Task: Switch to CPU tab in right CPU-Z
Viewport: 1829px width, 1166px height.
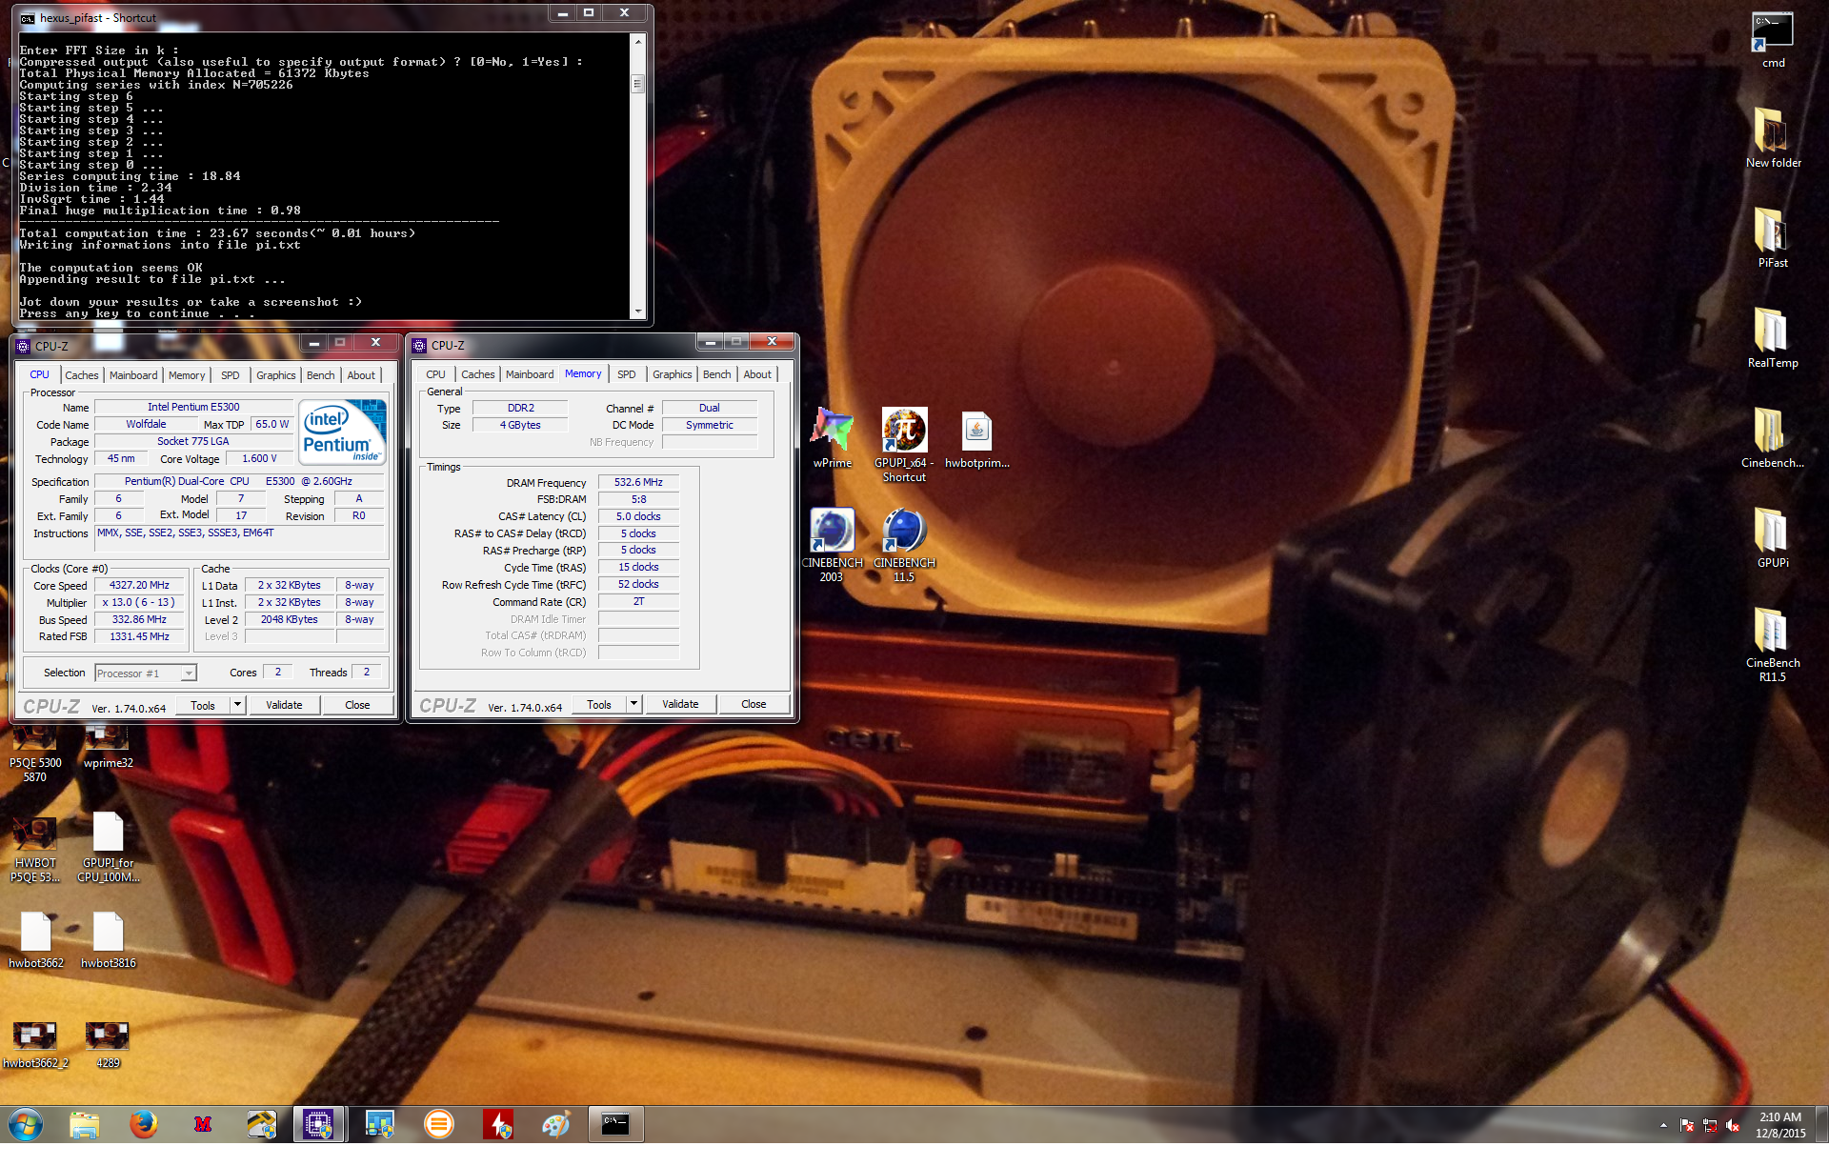Action: [x=435, y=374]
